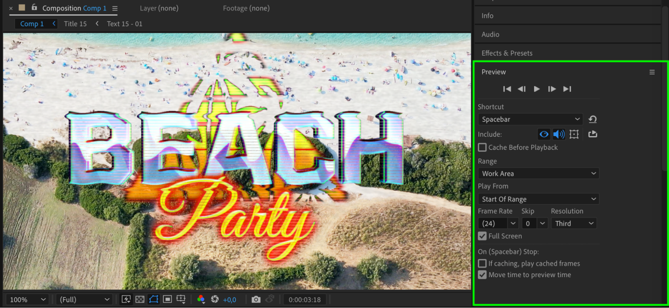Image resolution: width=669 pixels, height=308 pixels.
Task: Enable Cache Before Playback checkbox
Action: [482, 147]
